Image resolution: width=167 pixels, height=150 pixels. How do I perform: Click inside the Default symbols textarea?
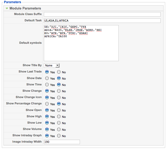pos(81,43)
